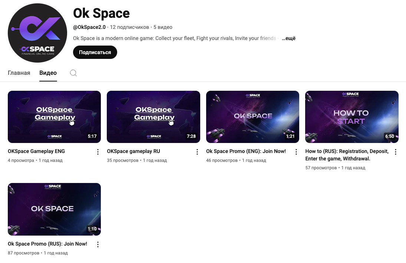Open Ok Space Promo (RUS): Join Now! title

tap(47, 244)
